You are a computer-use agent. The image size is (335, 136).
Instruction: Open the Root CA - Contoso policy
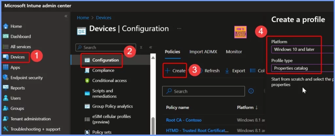tap(184, 120)
